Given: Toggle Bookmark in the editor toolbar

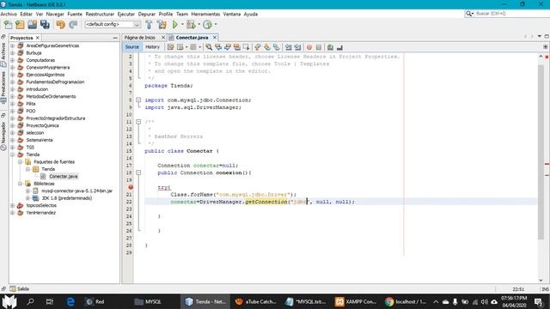Looking at the screenshot, I should (x=277, y=47).
